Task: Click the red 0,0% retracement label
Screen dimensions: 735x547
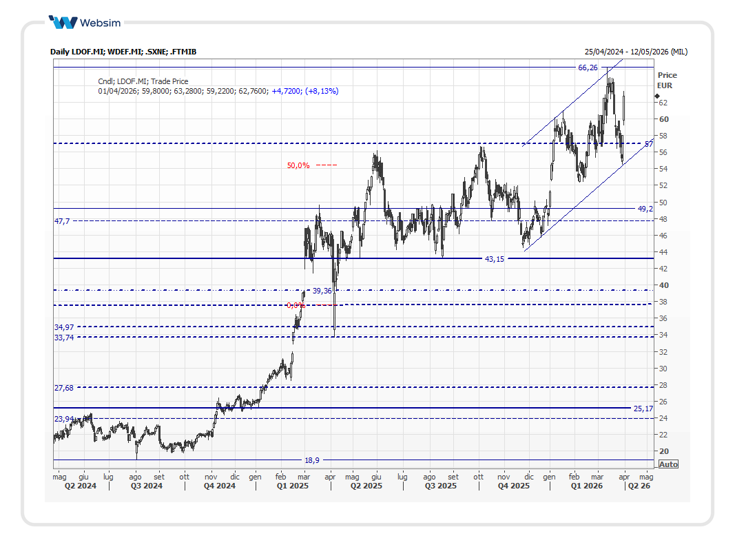Action: [x=296, y=305]
